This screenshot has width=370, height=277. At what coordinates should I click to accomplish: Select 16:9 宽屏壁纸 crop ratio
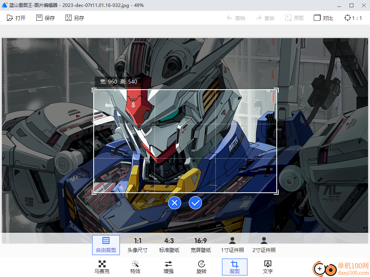[x=201, y=245]
